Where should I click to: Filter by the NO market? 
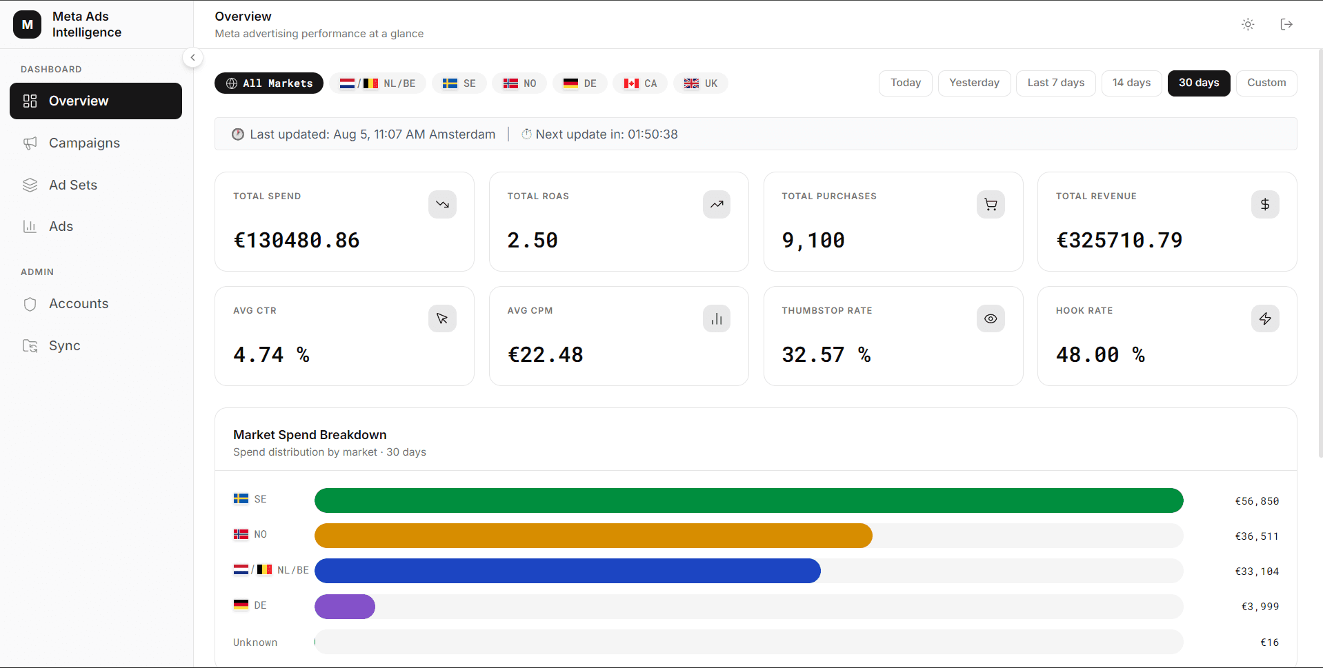pyautogui.click(x=519, y=83)
